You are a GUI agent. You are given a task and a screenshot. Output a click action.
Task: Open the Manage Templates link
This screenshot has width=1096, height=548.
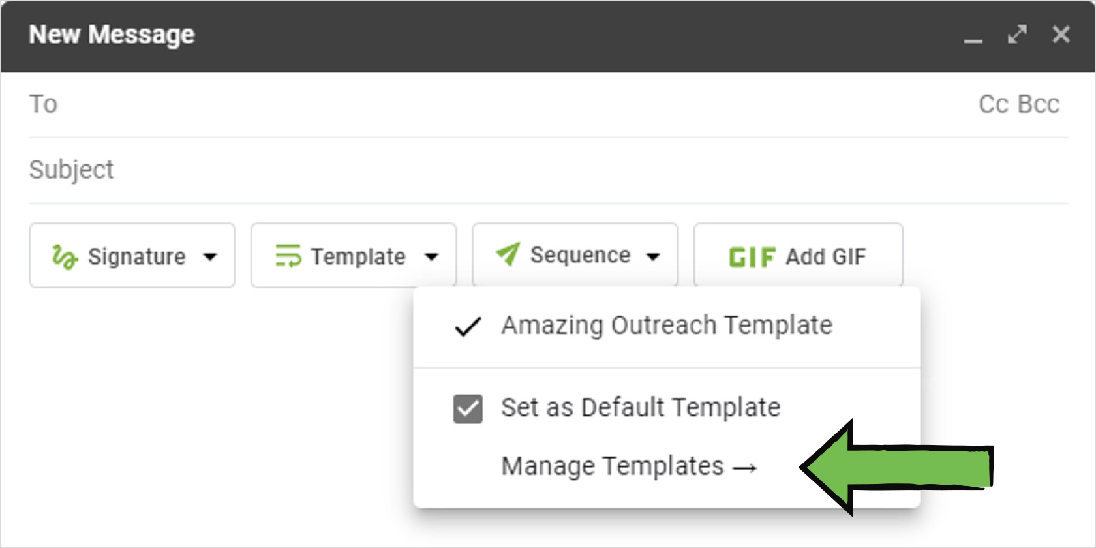628,466
